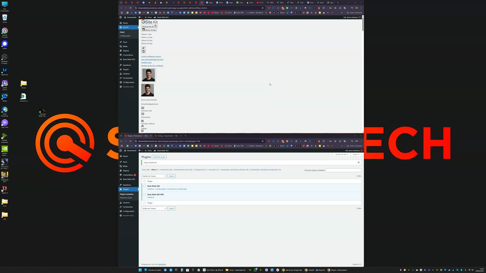
Task: Open the Lightroom desktop shortcut
Action: click(x=5, y=71)
